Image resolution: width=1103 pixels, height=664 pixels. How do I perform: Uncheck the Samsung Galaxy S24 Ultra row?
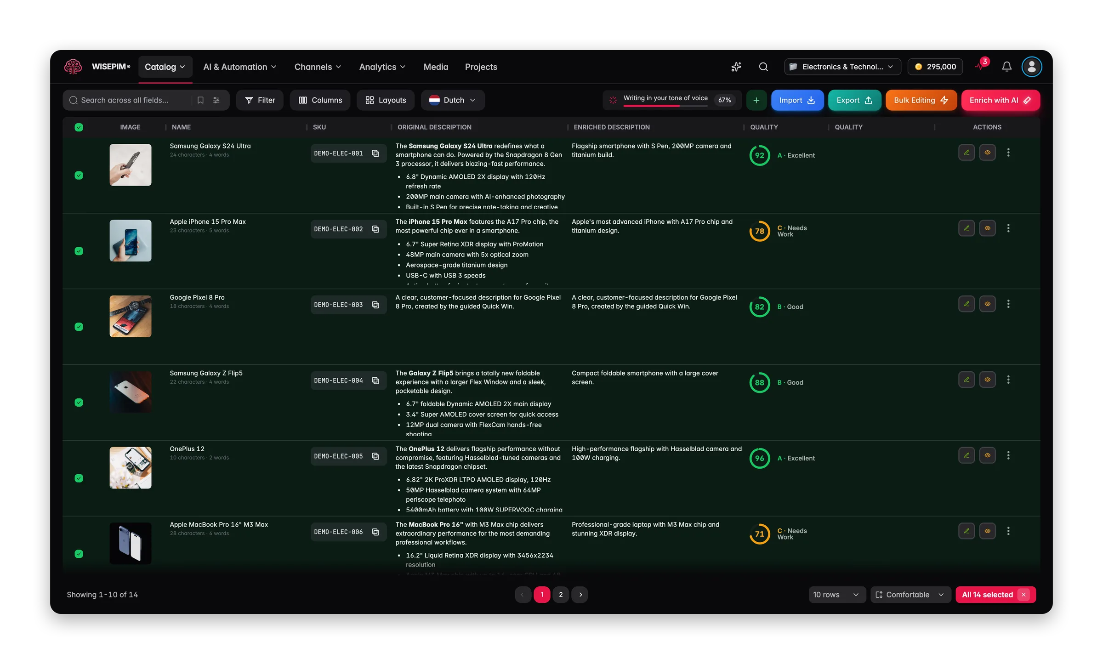tap(79, 176)
